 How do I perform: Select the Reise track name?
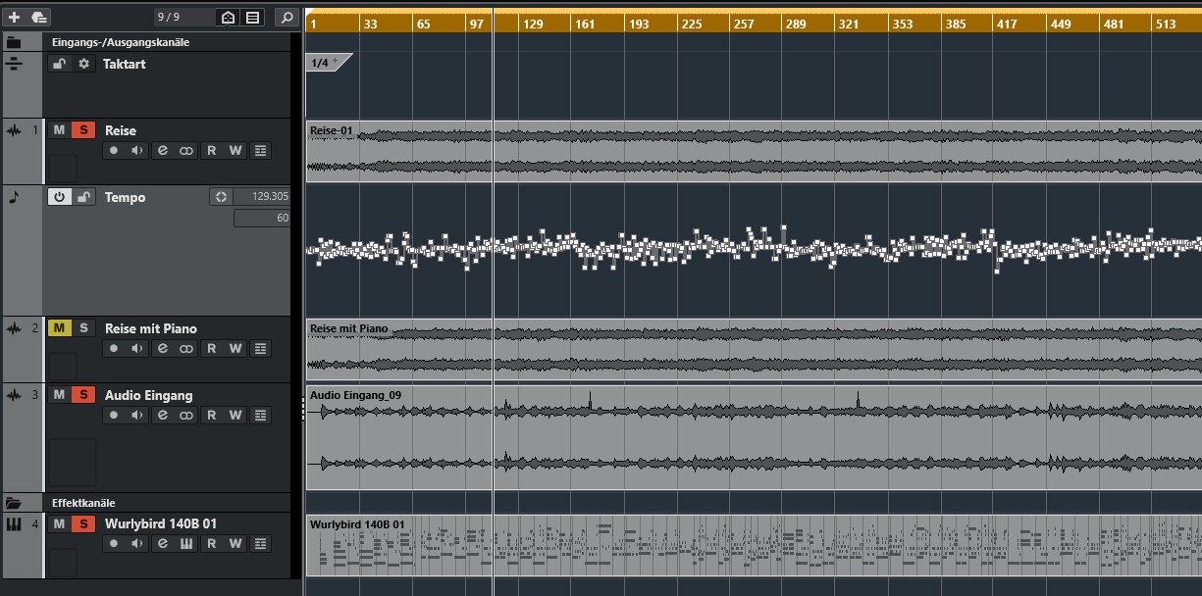coord(121,130)
